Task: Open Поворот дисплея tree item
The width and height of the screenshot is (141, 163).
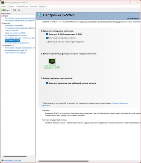Action: (x=12, y=30)
